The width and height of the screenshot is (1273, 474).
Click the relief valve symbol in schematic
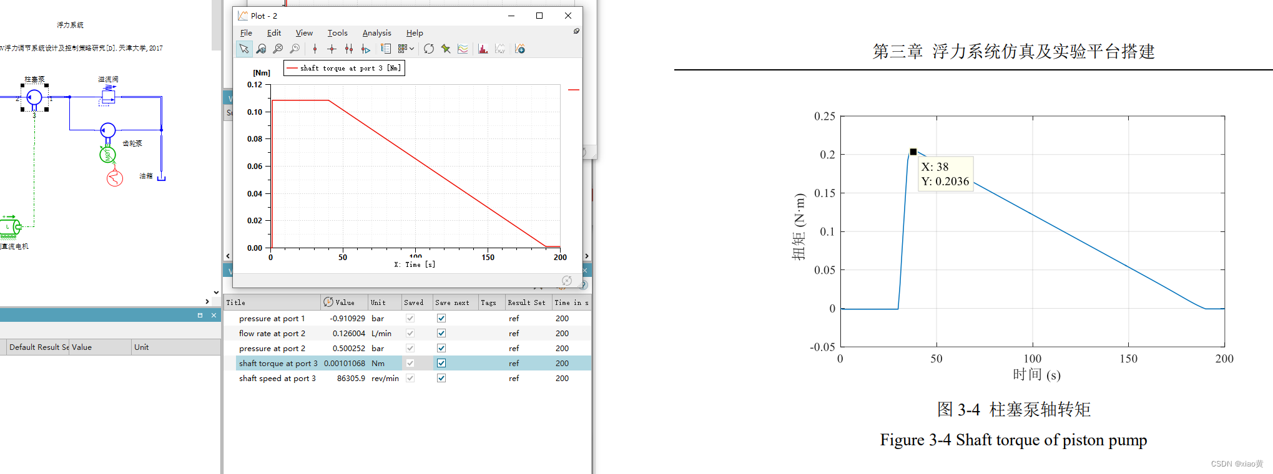coord(108,96)
